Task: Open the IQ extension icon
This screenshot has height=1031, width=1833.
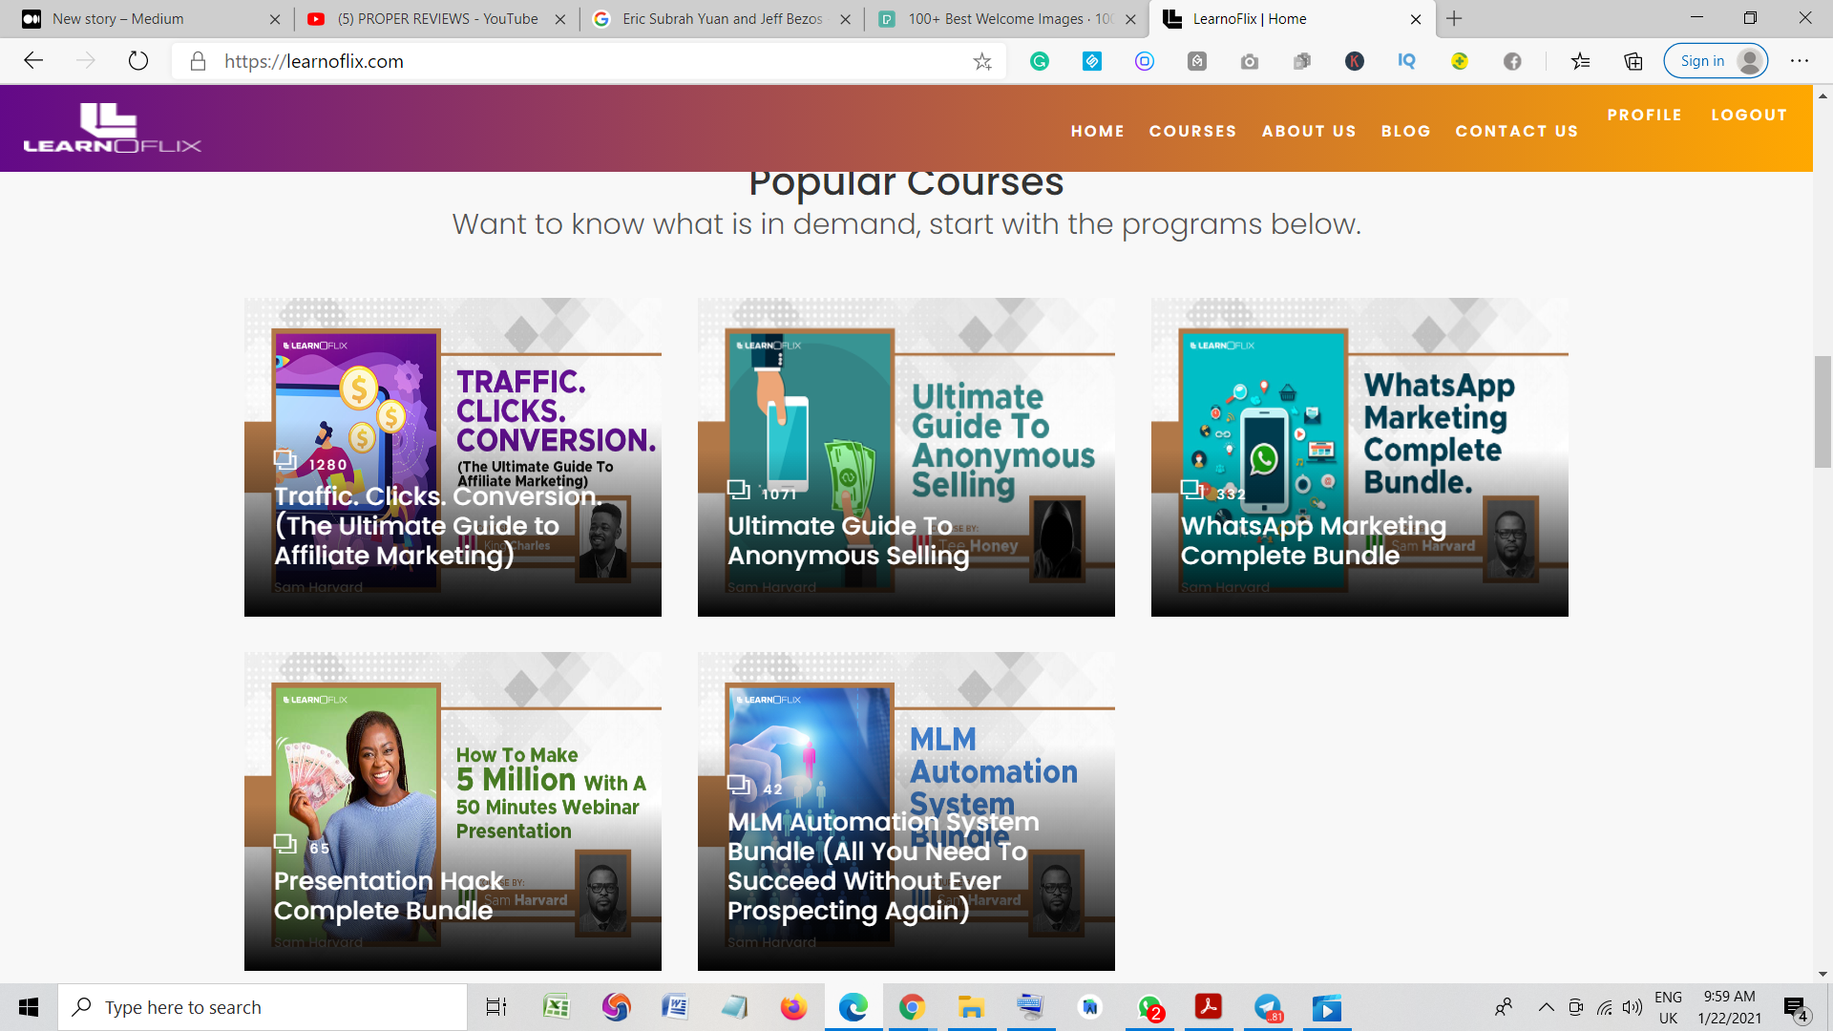Action: tap(1407, 61)
